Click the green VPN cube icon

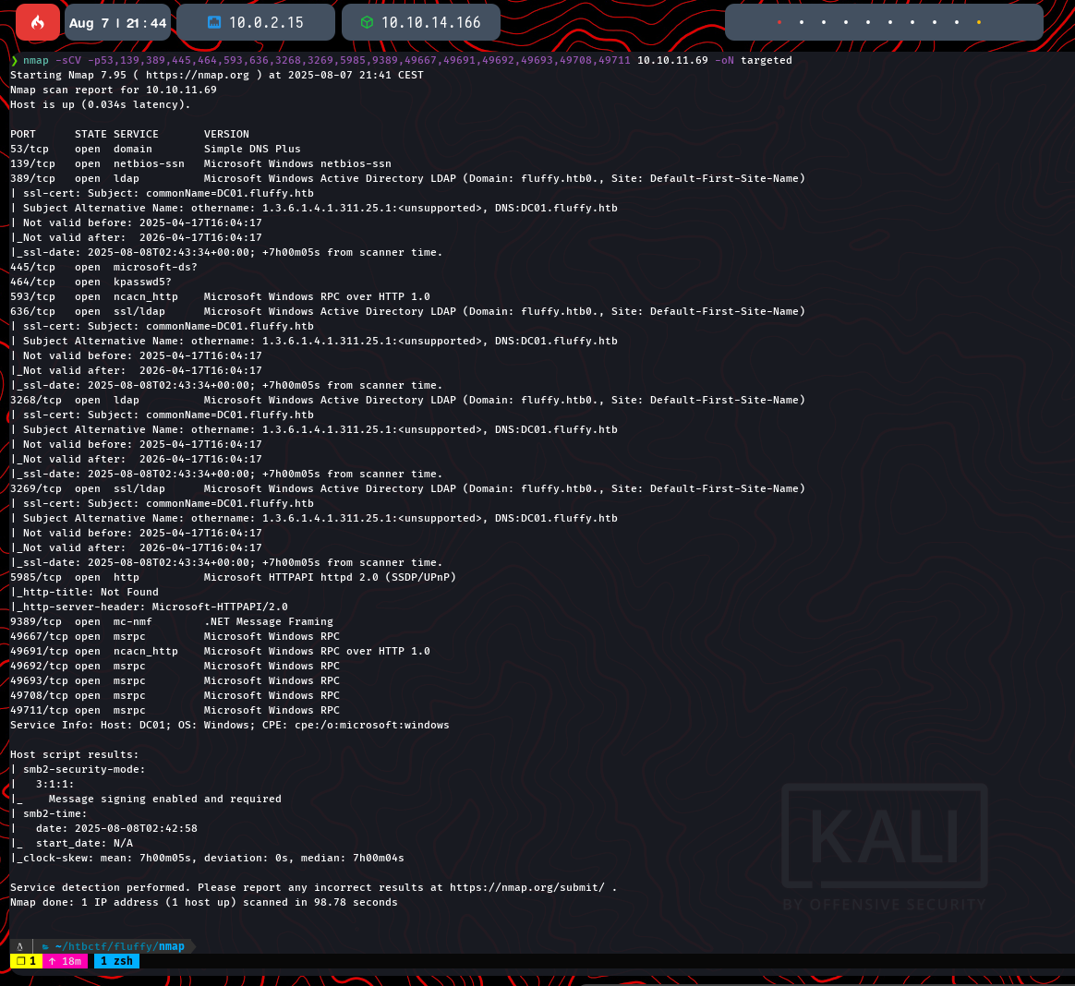click(x=367, y=22)
